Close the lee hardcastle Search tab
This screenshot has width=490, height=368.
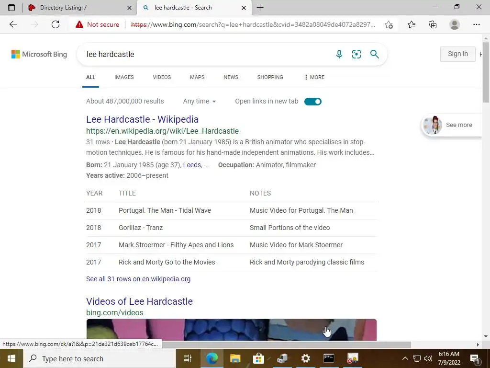pos(244,8)
